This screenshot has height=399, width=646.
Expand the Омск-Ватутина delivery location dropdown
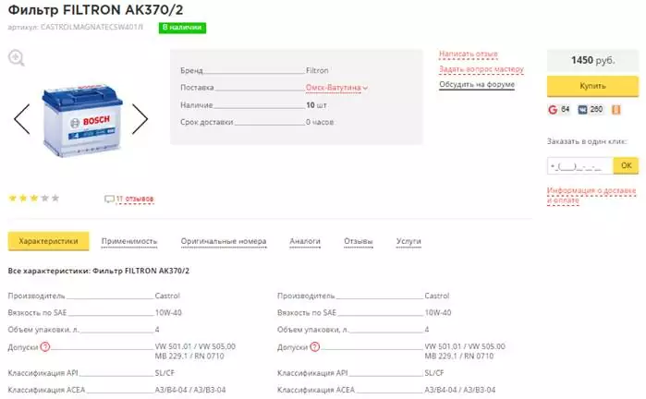336,88
